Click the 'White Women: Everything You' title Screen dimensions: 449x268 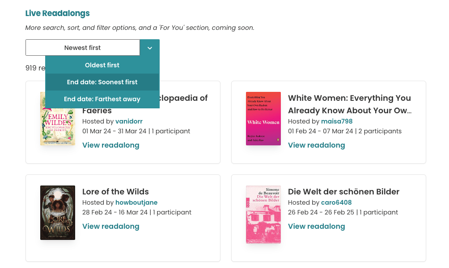pos(350,104)
